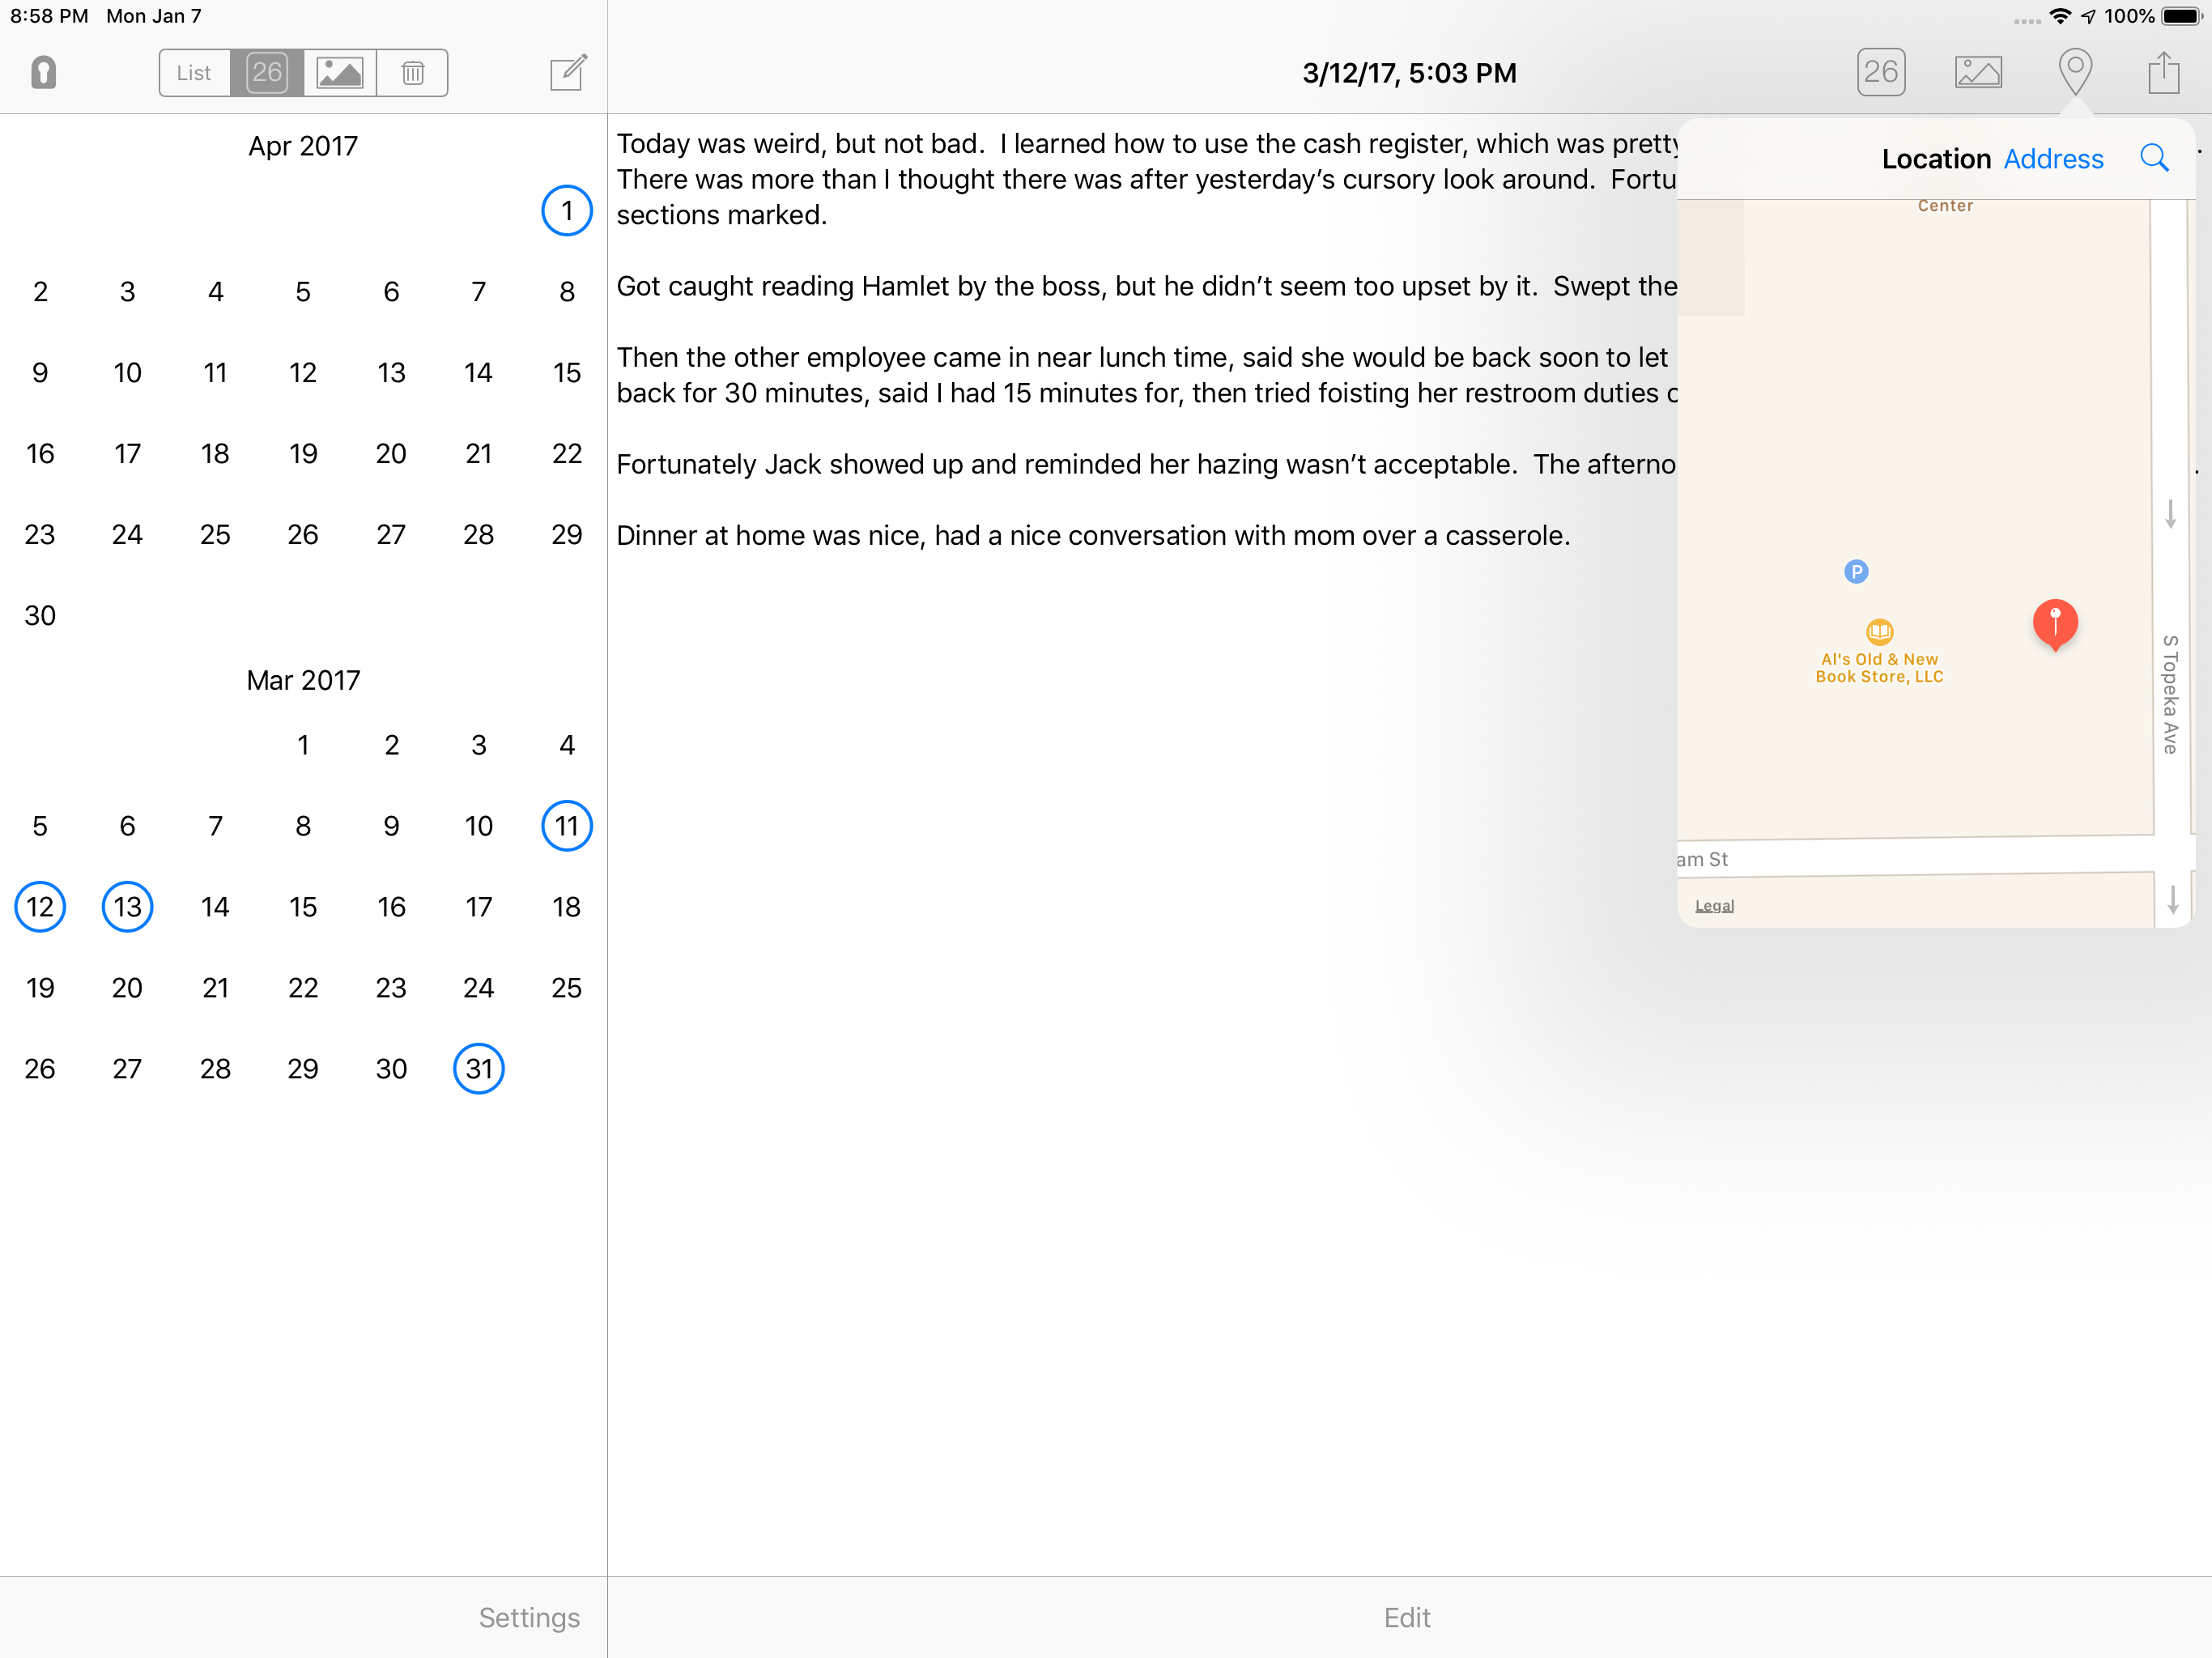Switch to Address in location popover

click(2053, 159)
